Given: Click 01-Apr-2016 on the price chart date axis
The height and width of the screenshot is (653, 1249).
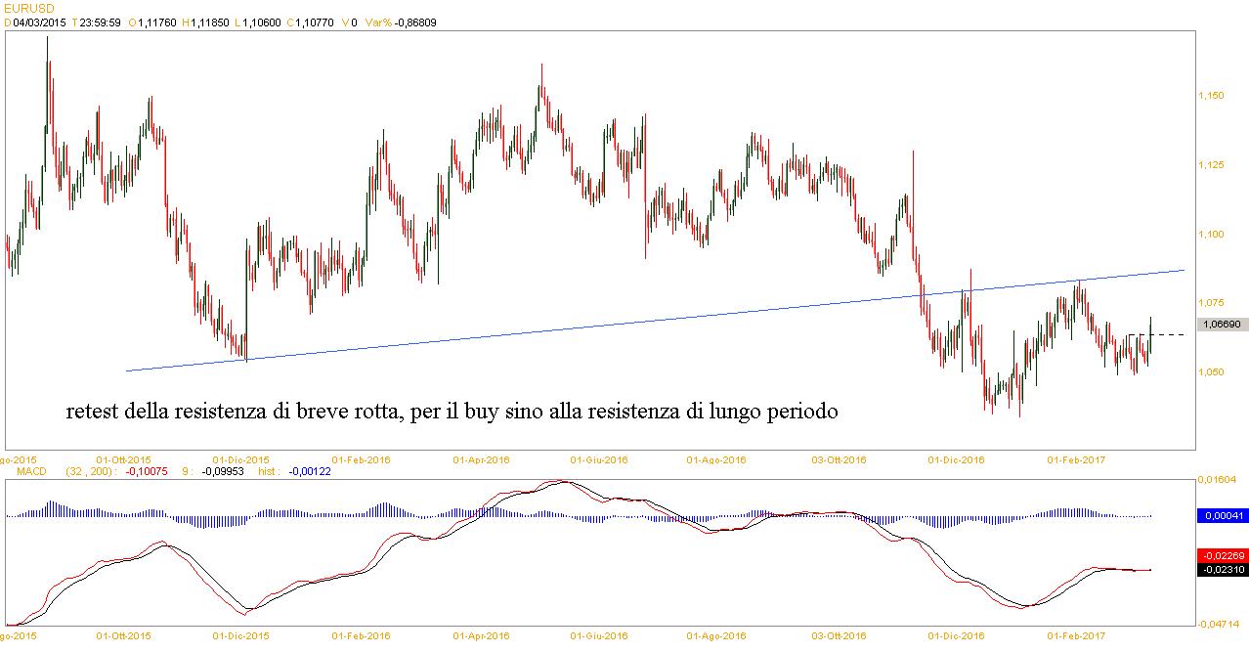Looking at the screenshot, I should (x=482, y=459).
